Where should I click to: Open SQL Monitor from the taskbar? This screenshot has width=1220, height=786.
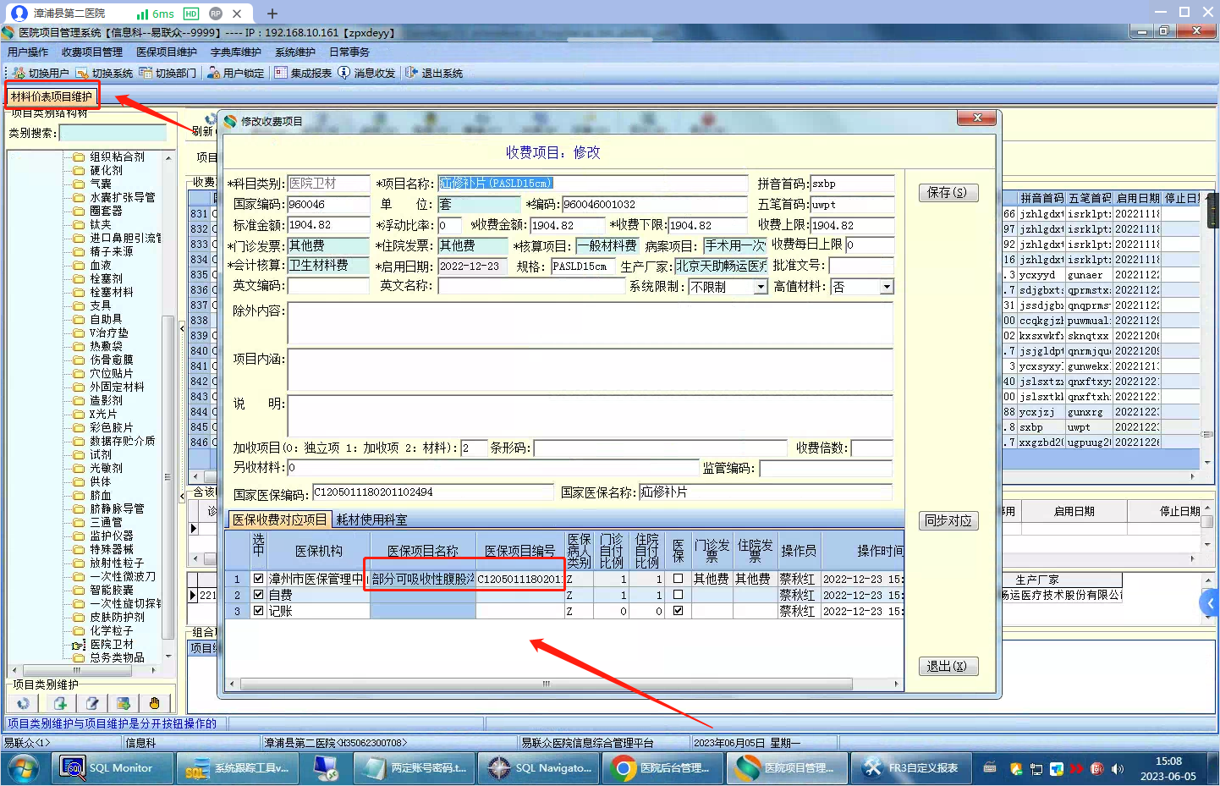111,768
